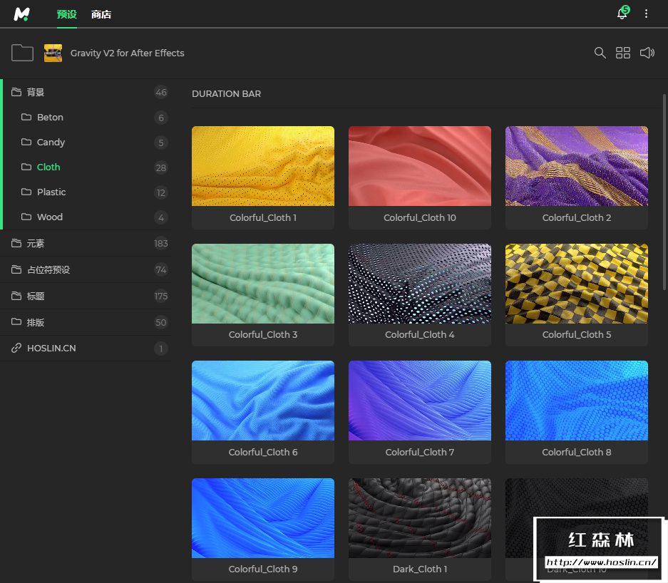Viewport: 668px width, 583px height.
Task: Click the search magnifier icon
Action: (600, 53)
